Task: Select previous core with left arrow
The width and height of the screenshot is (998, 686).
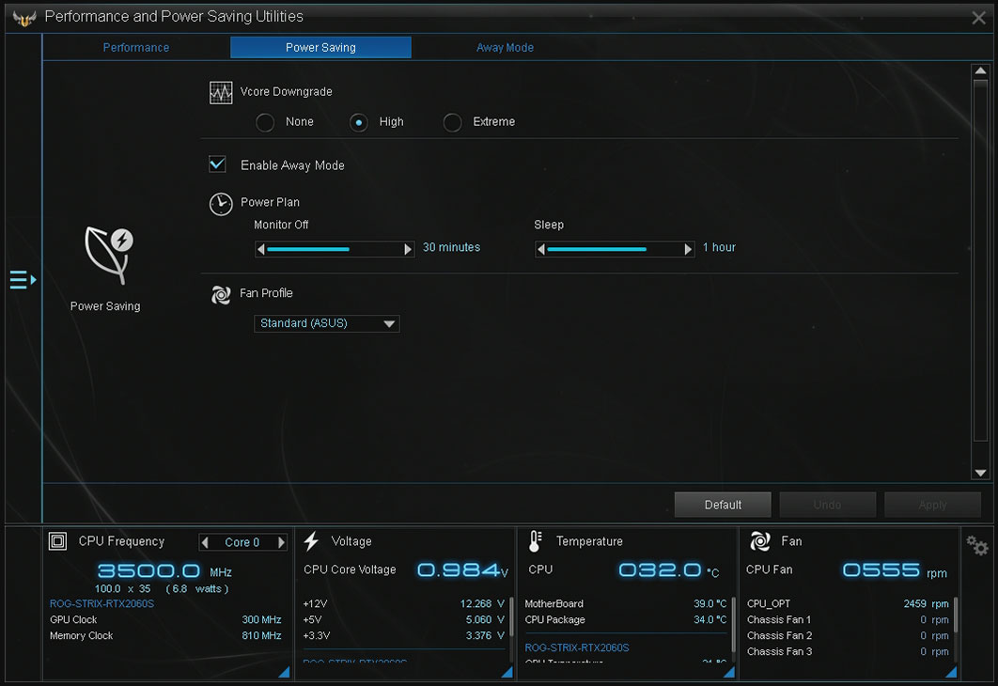Action: pyautogui.click(x=205, y=542)
